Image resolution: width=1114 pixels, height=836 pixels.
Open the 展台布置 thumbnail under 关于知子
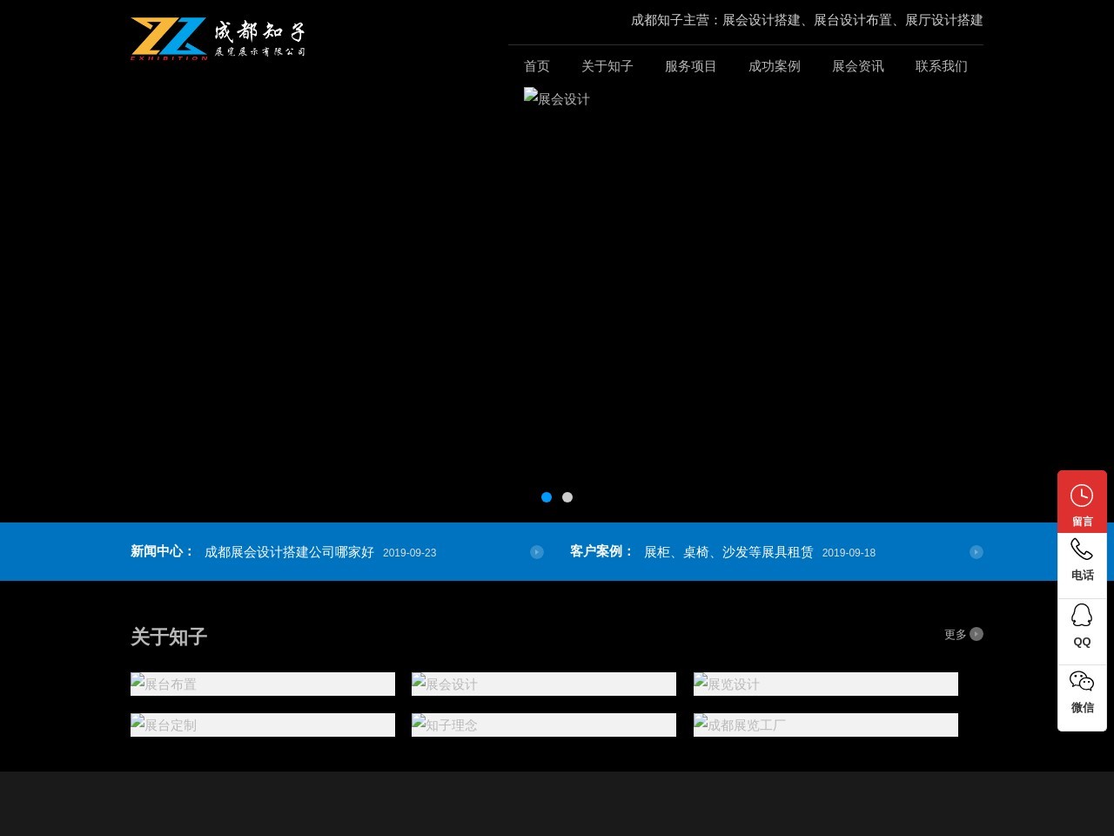point(262,684)
